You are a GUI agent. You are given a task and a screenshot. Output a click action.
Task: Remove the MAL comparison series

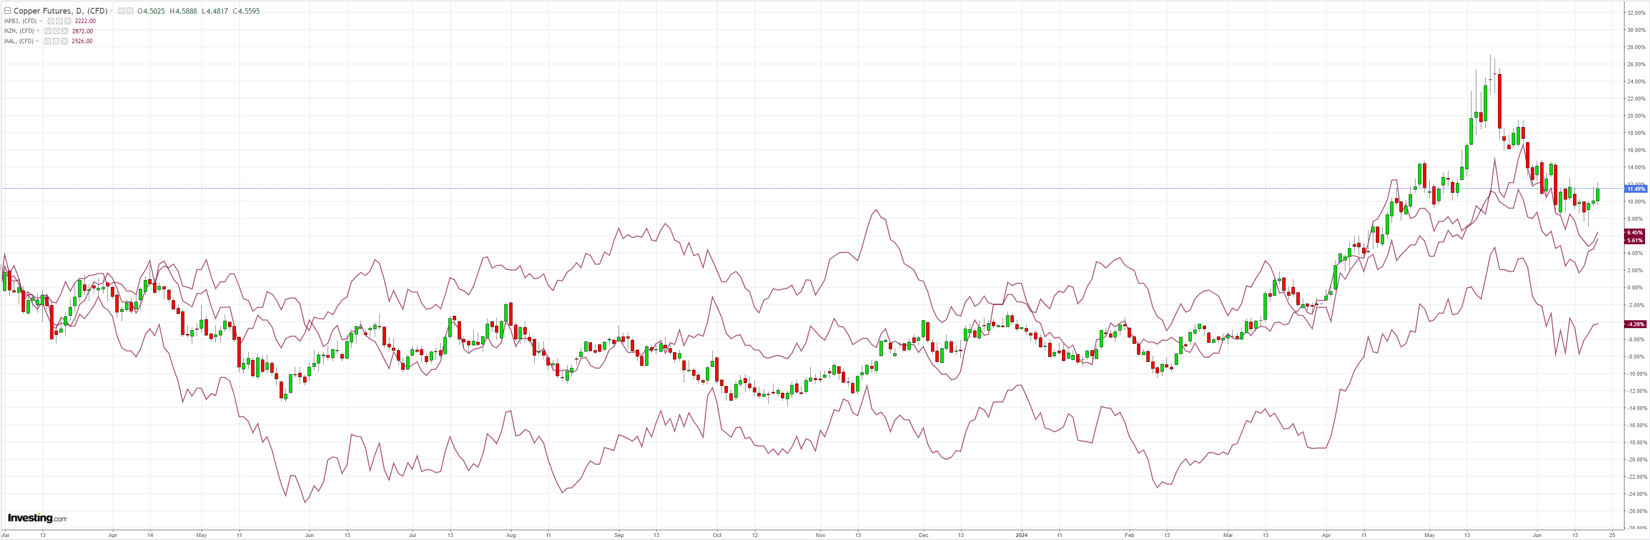(x=64, y=42)
